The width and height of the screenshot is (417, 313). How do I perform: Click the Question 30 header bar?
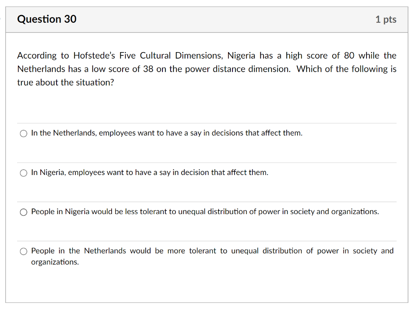(207, 19)
